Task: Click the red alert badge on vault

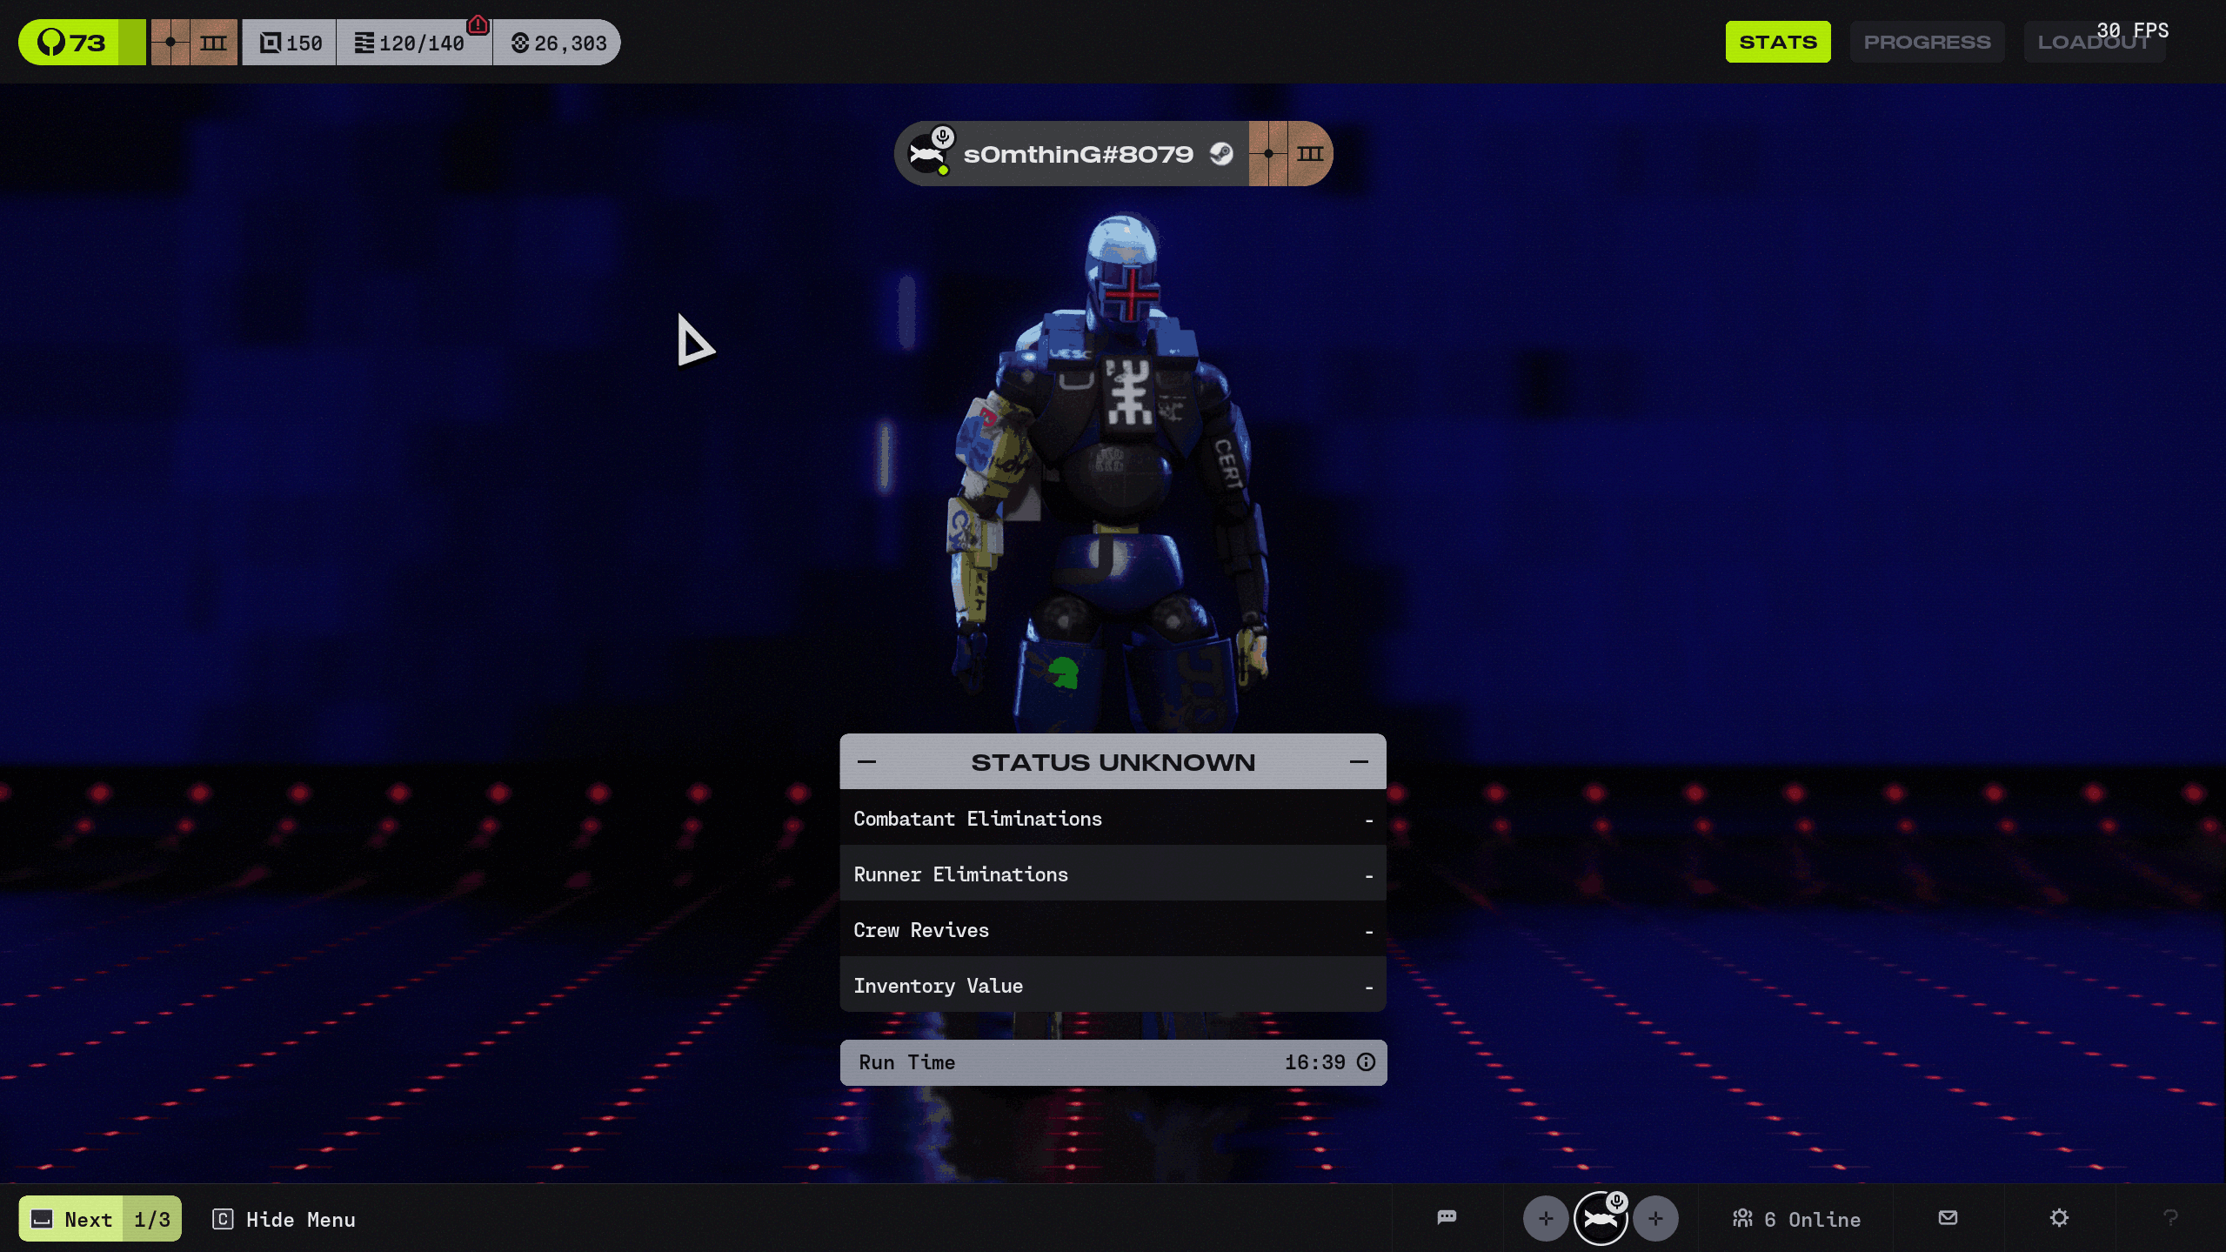Action: [x=478, y=24]
